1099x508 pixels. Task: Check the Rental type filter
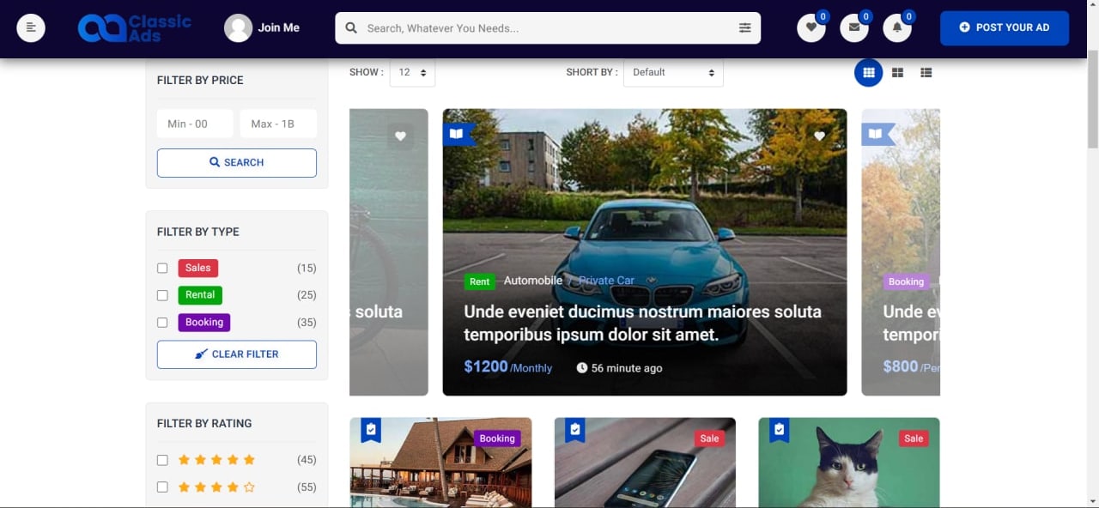(x=162, y=295)
